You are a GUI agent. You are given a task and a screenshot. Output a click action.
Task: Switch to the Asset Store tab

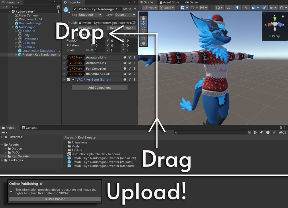169,2
